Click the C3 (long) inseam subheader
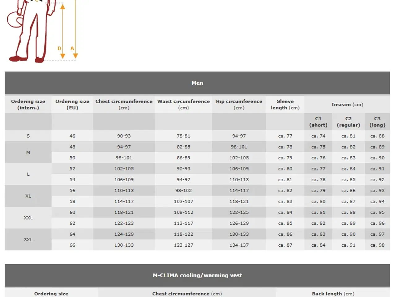 pos(377,122)
